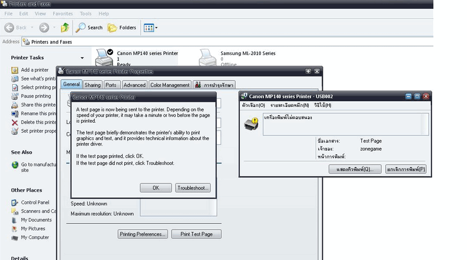467x260 pixels.
Task: Click 'zonegame' owner value
Action: coord(371,149)
